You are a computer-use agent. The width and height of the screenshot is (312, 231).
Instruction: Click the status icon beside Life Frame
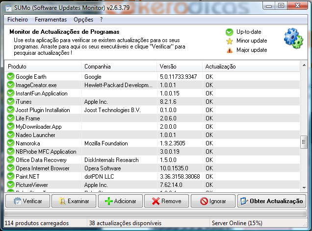pos(10,118)
